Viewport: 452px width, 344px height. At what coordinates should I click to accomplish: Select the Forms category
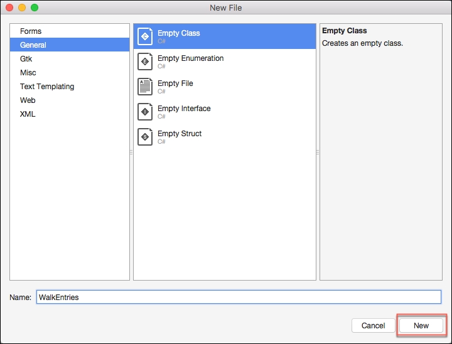pyautogui.click(x=31, y=31)
